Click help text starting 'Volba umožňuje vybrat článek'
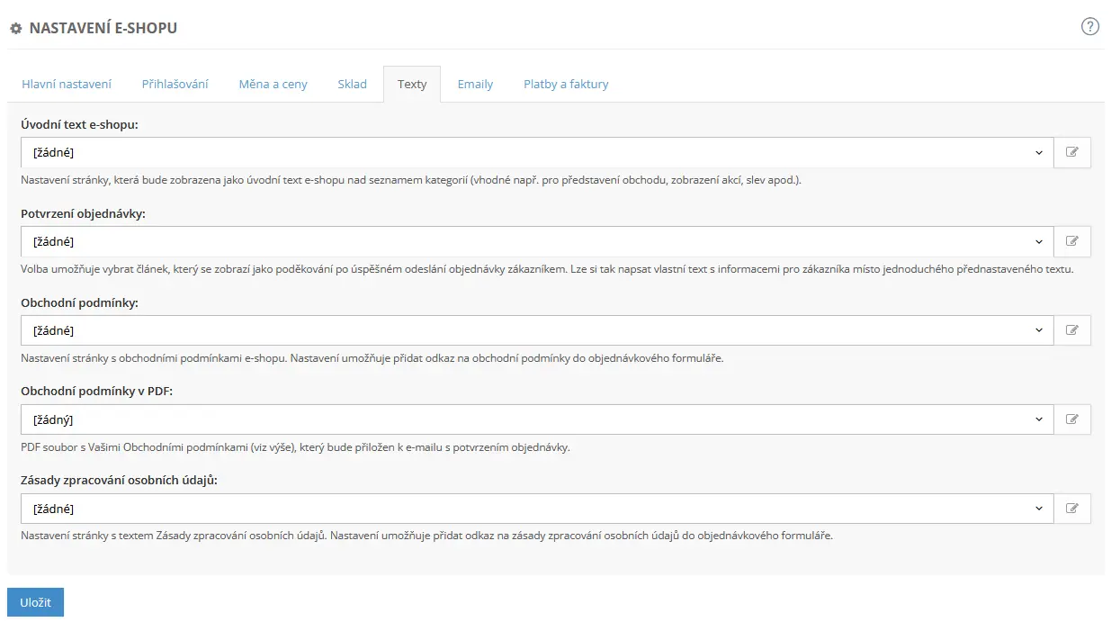The height and width of the screenshot is (640, 1111). 547,268
